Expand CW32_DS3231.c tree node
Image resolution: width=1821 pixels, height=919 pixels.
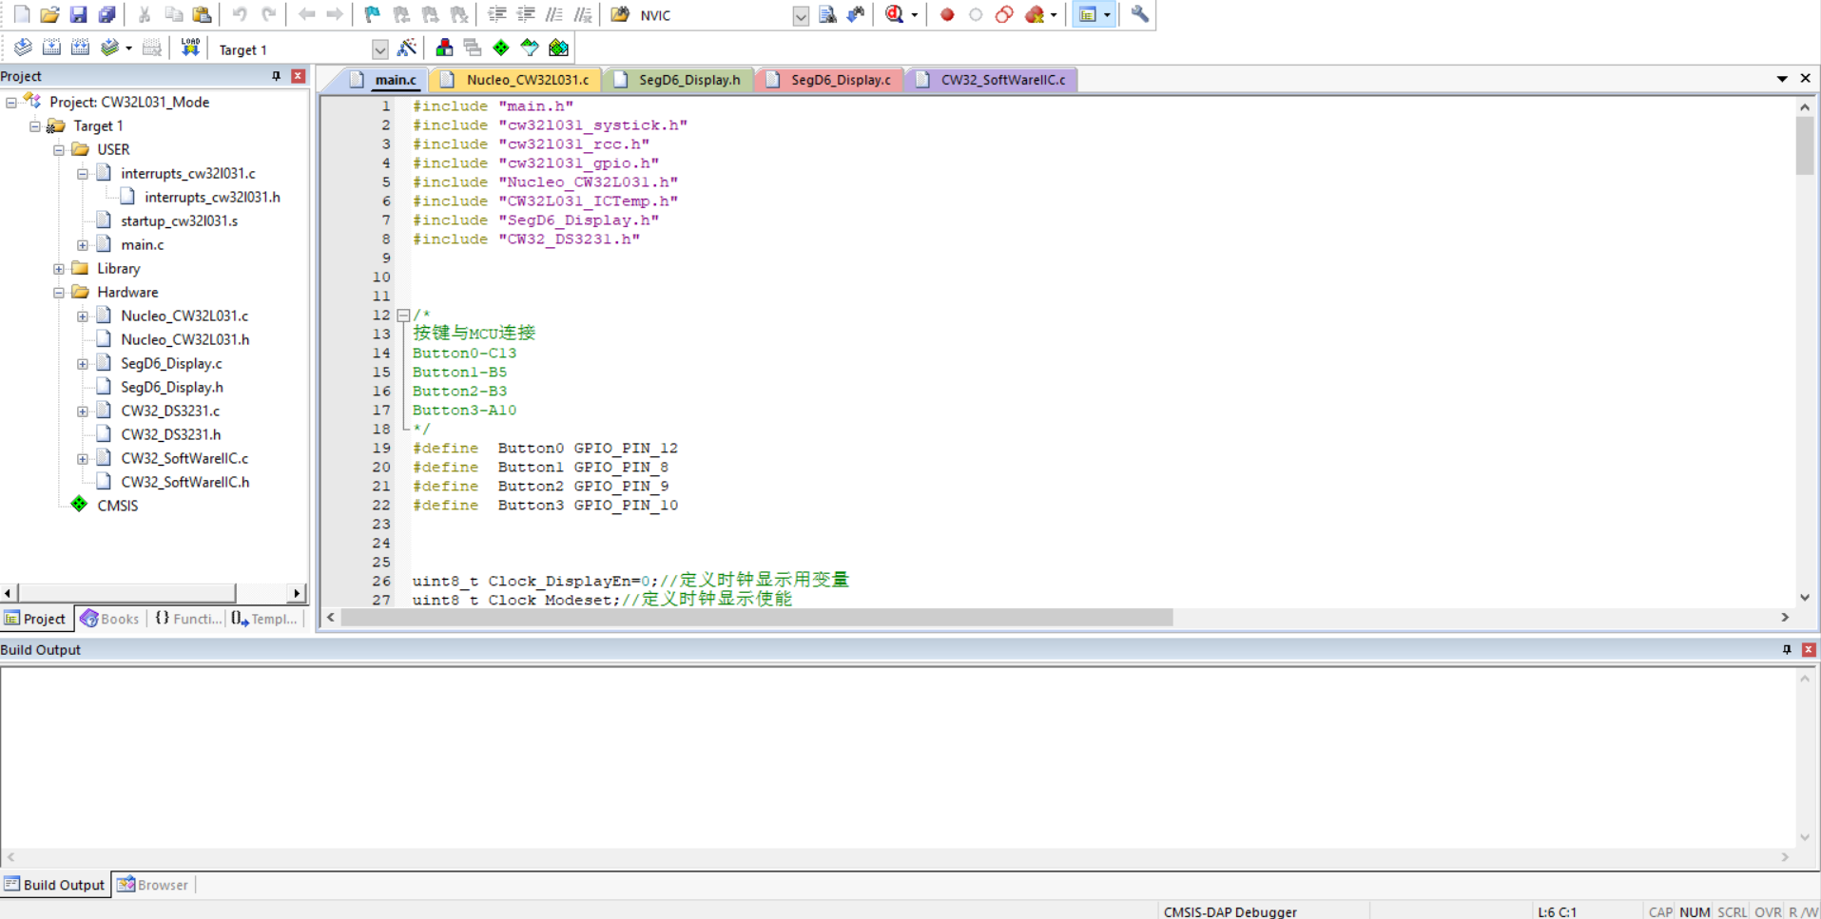click(83, 411)
